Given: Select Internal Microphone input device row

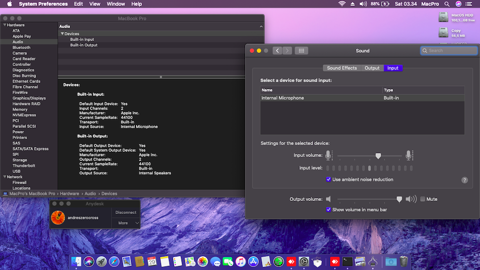Looking at the screenshot, I should coord(362,98).
